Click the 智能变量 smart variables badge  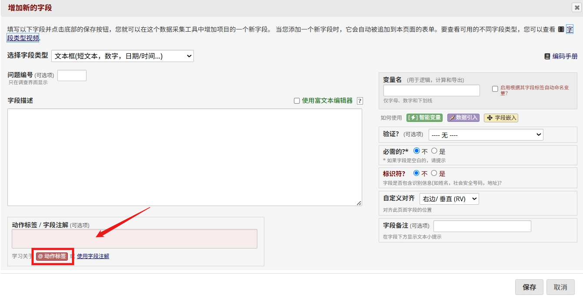coord(424,118)
